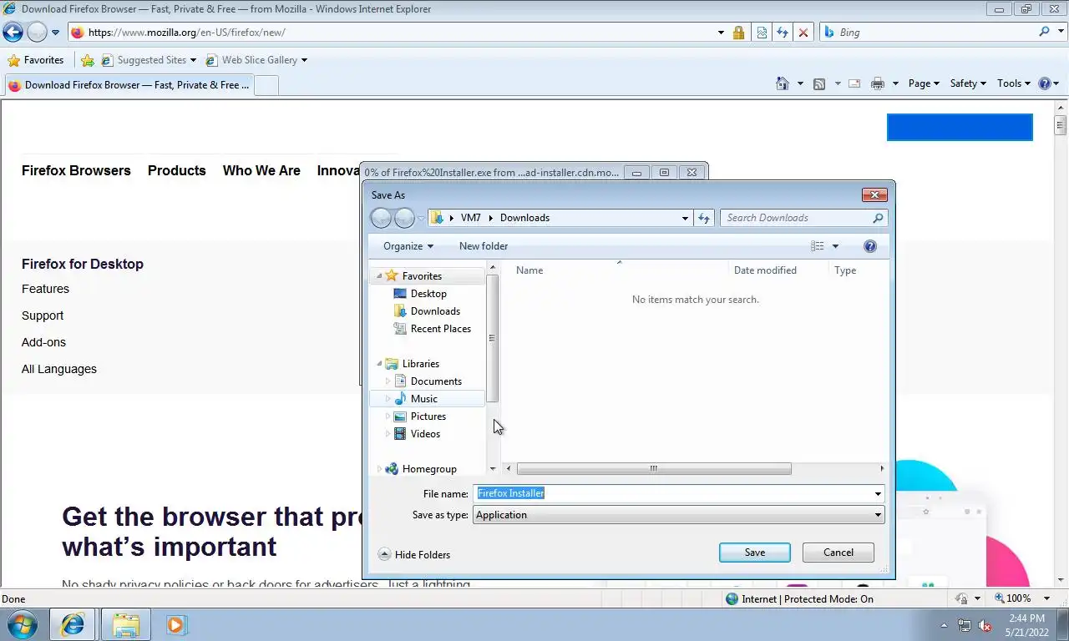Click refresh icon beside Downloads path

[x=704, y=218]
